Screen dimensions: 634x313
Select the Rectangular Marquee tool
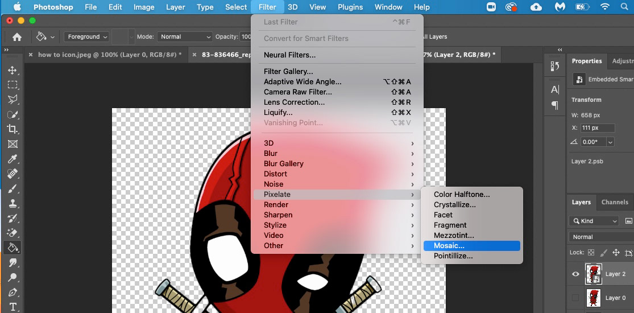[12, 85]
